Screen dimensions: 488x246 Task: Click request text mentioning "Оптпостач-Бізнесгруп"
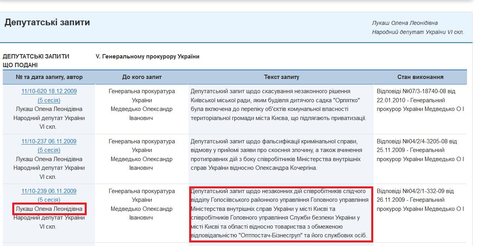(x=281, y=214)
